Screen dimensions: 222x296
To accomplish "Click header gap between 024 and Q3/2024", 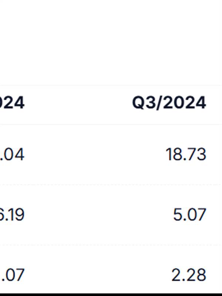I will [x=78, y=103].
